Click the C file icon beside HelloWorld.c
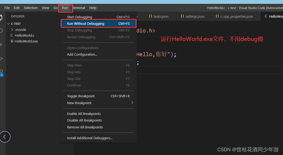 tap(12, 35)
